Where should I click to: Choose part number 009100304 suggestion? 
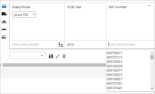[114, 66]
